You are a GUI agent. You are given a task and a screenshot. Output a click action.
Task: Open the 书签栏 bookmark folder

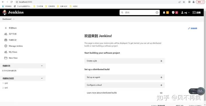[x=74, y=6]
